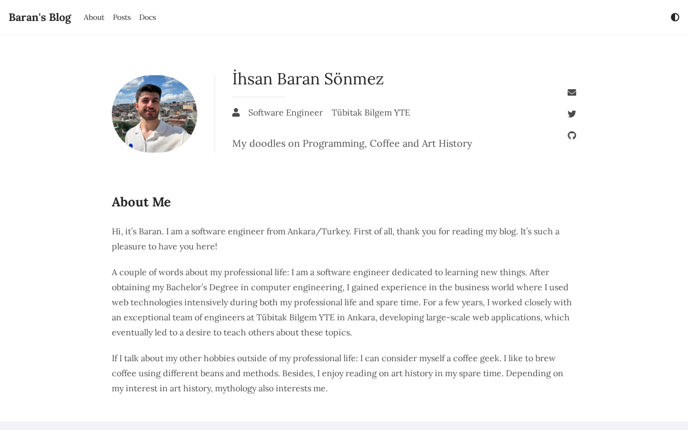Click the paragraph starting "Hi, it's Baran"
Screen dimensions: 688x430
click(x=335, y=239)
